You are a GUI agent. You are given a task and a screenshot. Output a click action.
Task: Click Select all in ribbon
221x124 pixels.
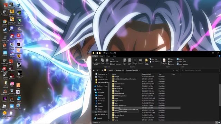180,59
